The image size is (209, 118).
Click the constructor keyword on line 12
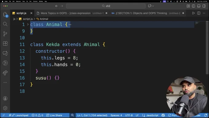(50, 51)
